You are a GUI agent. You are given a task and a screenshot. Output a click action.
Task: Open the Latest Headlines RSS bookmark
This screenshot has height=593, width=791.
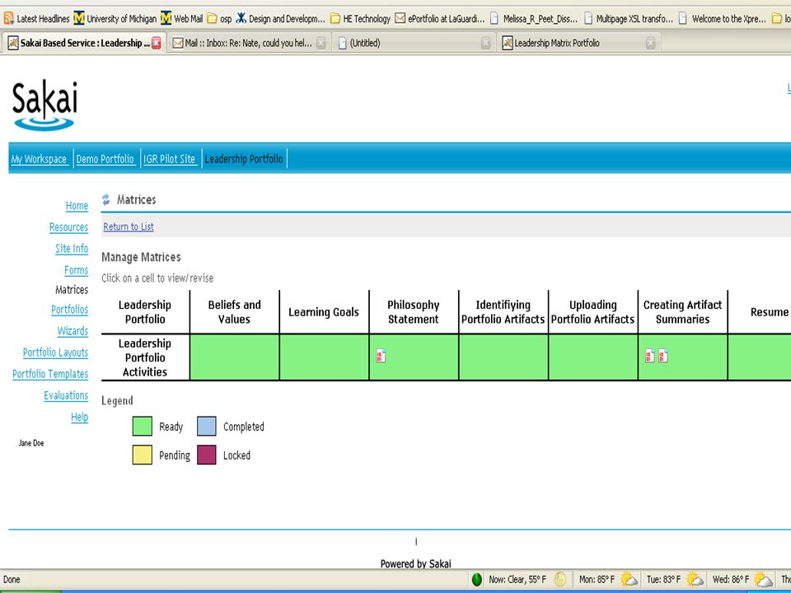click(36, 19)
